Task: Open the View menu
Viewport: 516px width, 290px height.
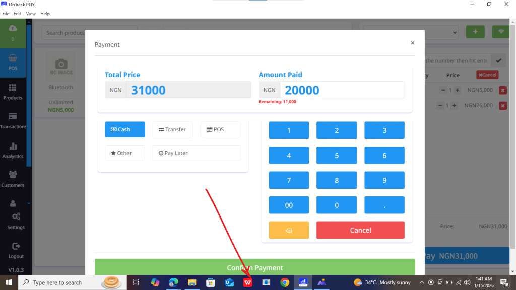Action: [x=31, y=14]
